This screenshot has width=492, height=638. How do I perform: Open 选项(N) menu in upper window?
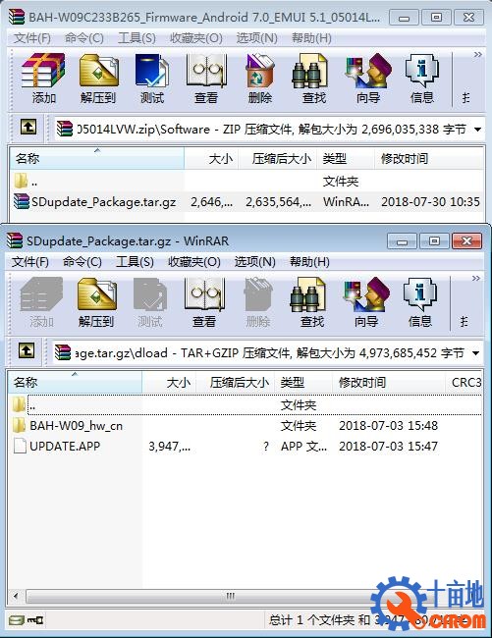click(256, 38)
